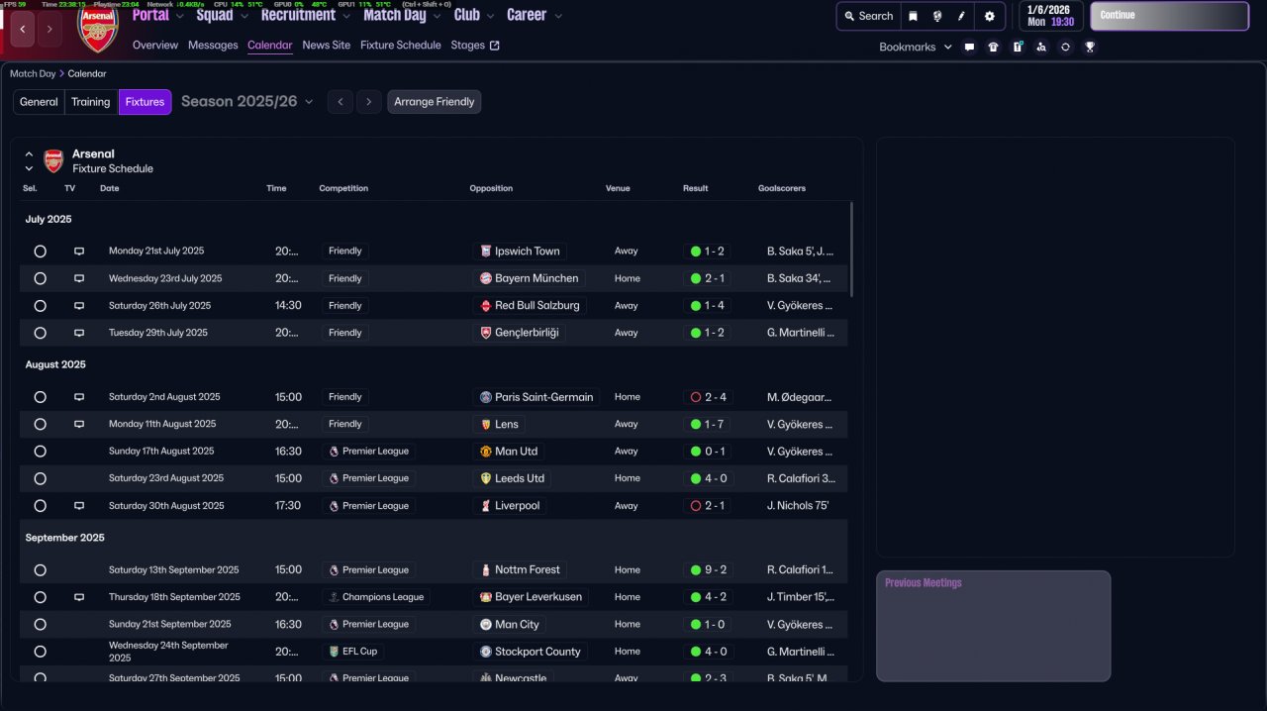The image size is (1267, 711).
Task: Click Arrange Friendly button
Action: click(435, 102)
